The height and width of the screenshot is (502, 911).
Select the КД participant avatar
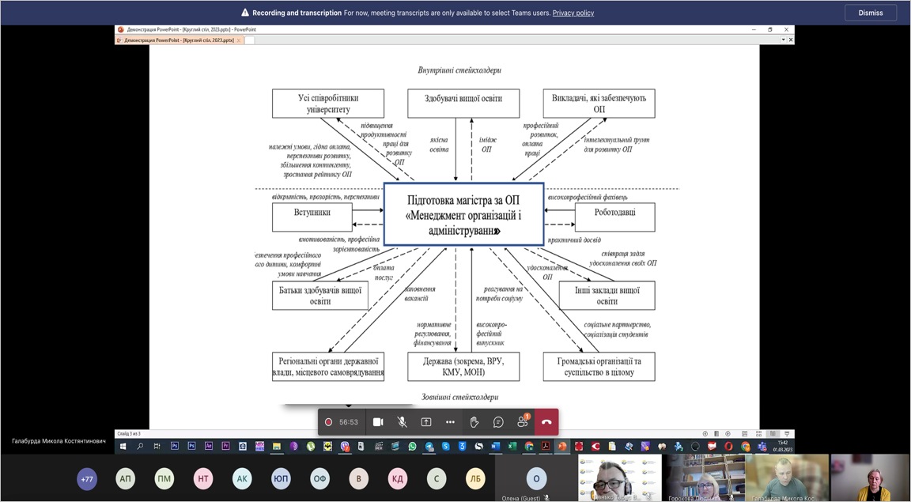click(398, 479)
